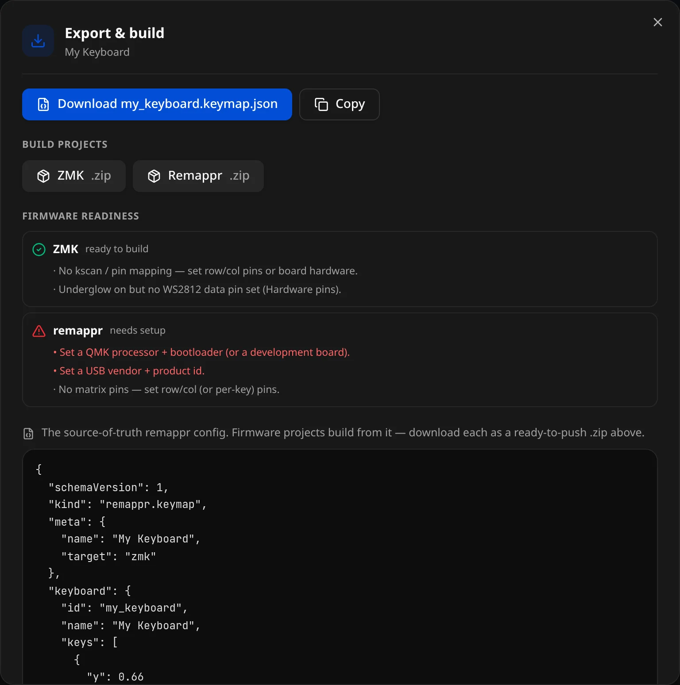Viewport: 680px width, 685px height.
Task: Click the 'Underglow on but no WS2812' line
Action: point(197,289)
